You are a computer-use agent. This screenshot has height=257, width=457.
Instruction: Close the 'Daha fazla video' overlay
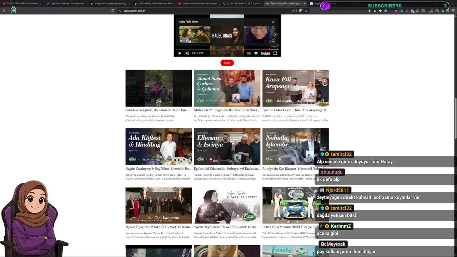[273, 22]
